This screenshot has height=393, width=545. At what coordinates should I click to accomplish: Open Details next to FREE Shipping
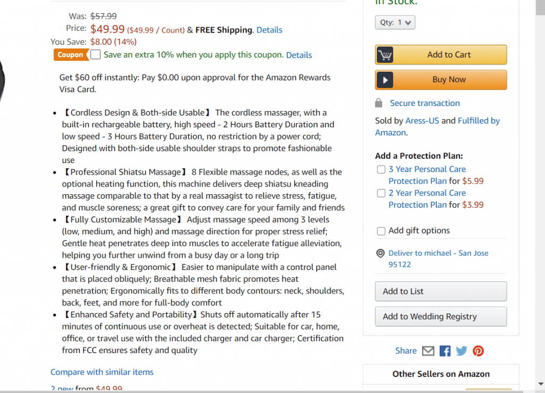(x=269, y=30)
